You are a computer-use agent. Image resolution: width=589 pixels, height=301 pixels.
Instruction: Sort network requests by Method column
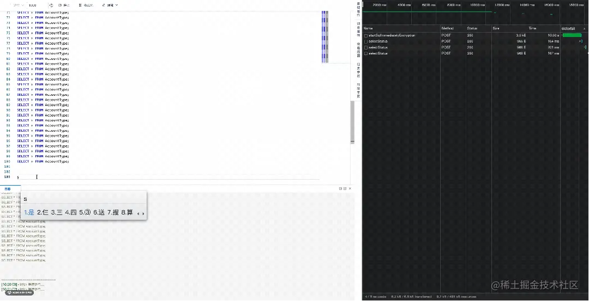(453, 28)
